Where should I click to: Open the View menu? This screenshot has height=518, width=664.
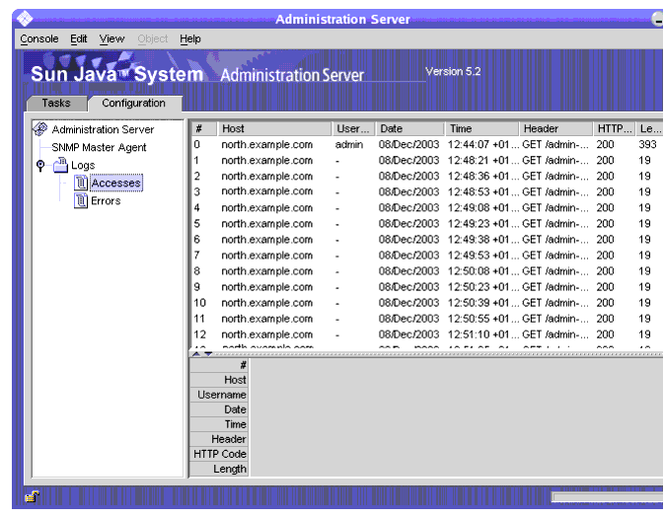coord(111,38)
